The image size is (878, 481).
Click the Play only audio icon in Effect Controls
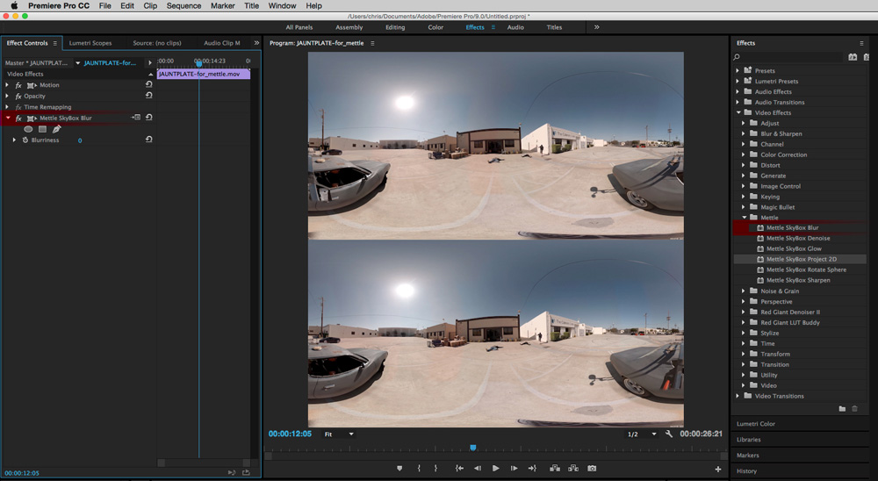point(231,472)
